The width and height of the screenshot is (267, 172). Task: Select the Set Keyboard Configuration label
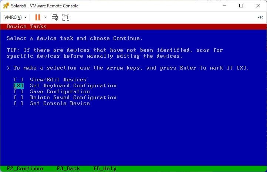coord(73,85)
